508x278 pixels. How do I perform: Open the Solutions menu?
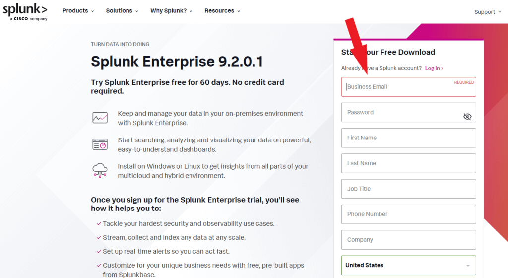(x=122, y=11)
